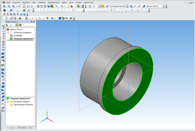Open the zoom scale 2.4217 dropdown

24,6
